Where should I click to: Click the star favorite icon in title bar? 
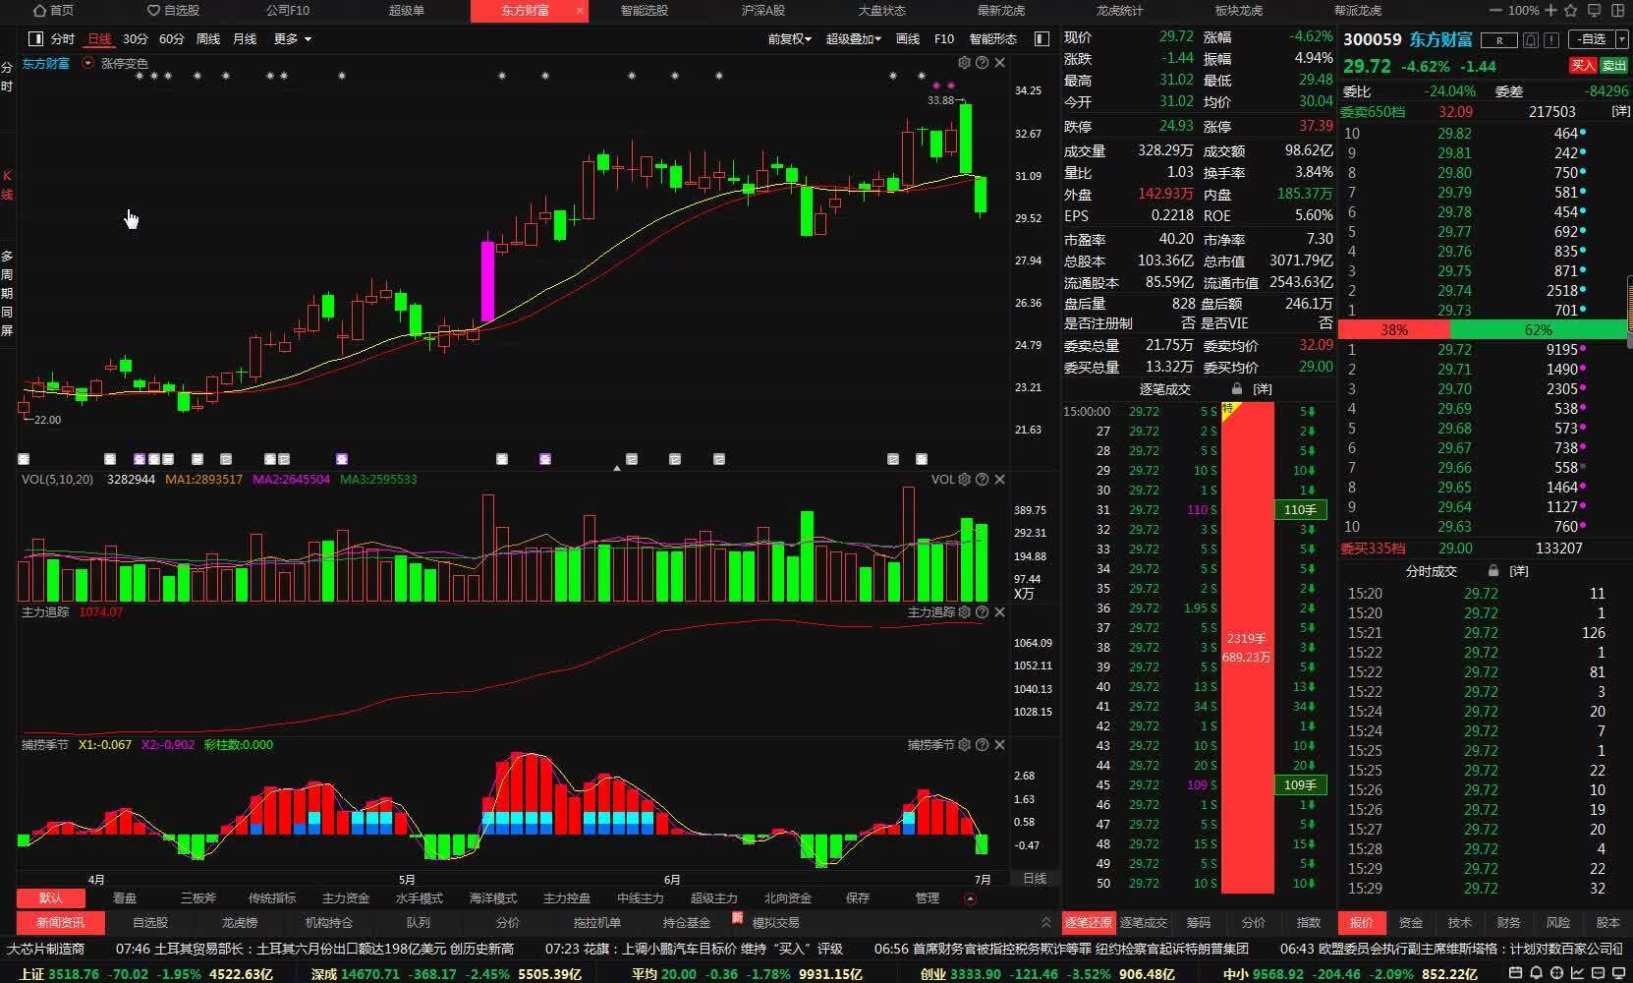tap(1571, 11)
